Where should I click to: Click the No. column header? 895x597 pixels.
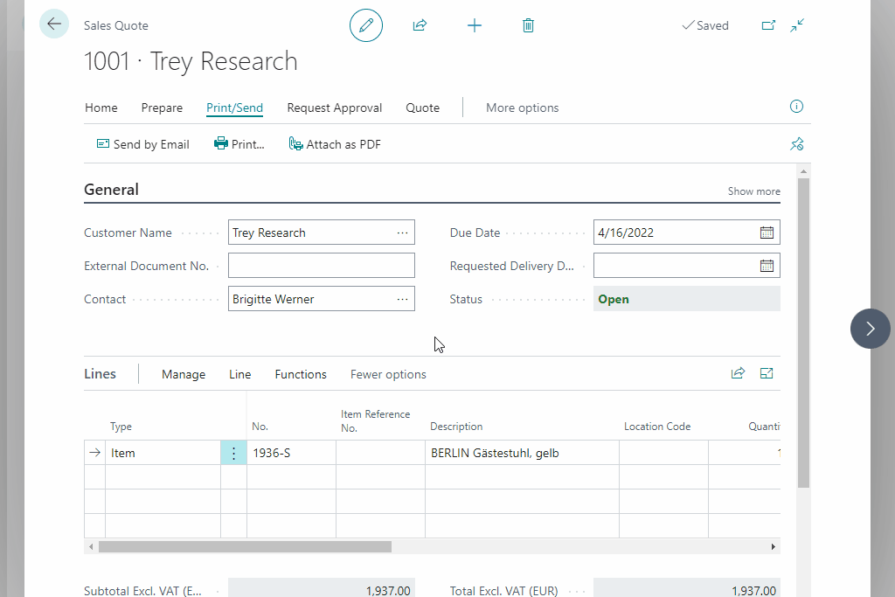click(260, 427)
